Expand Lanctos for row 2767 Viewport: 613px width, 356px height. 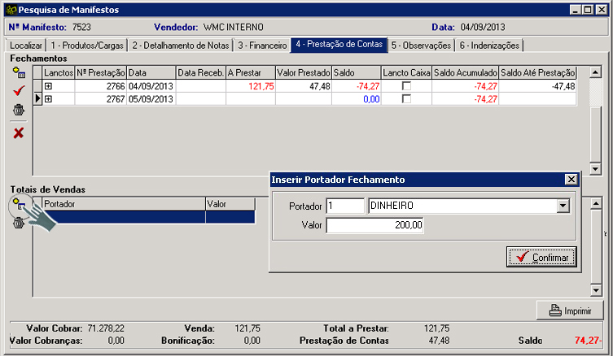(x=49, y=99)
